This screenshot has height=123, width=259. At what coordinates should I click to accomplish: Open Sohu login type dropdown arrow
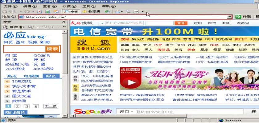102,23
